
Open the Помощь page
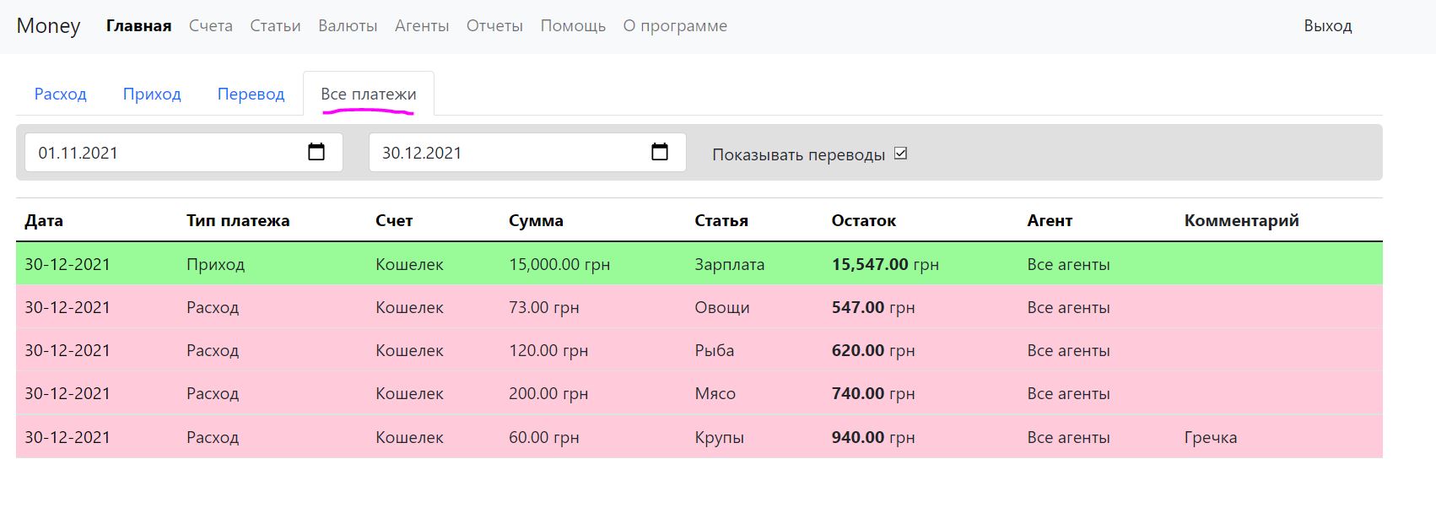pos(573,26)
